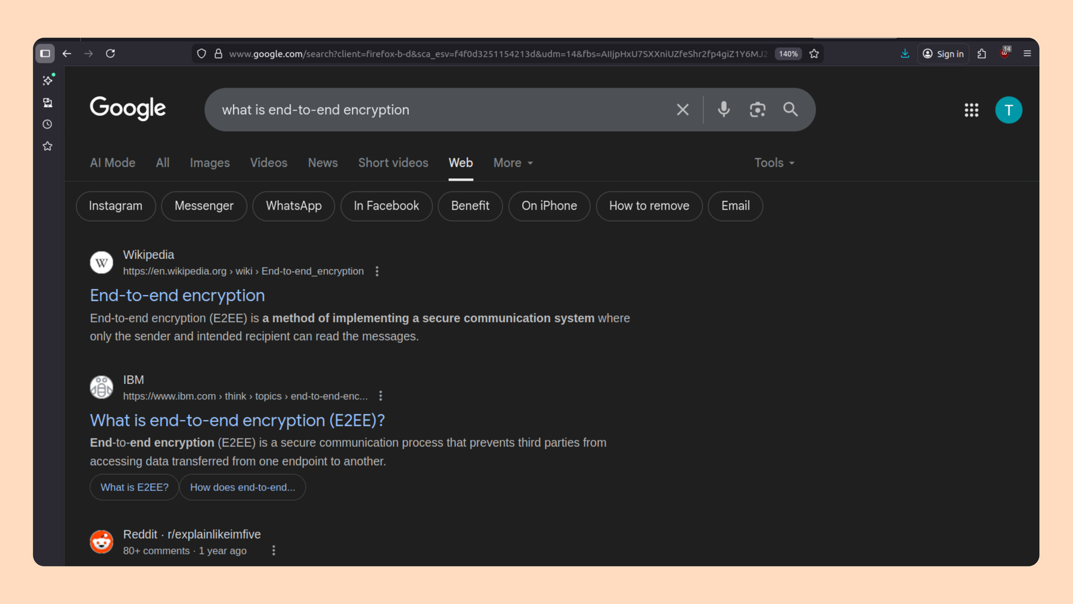Viewport: 1073px width, 604px height.
Task: Open Wikipedia result options menu
Action: 377,271
